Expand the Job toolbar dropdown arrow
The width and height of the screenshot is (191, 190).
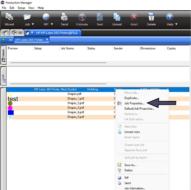[x=33, y=24]
